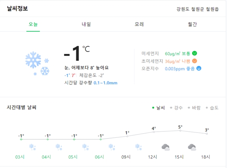Switch to the 내일 tab
227x168 pixels.
coord(86,24)
